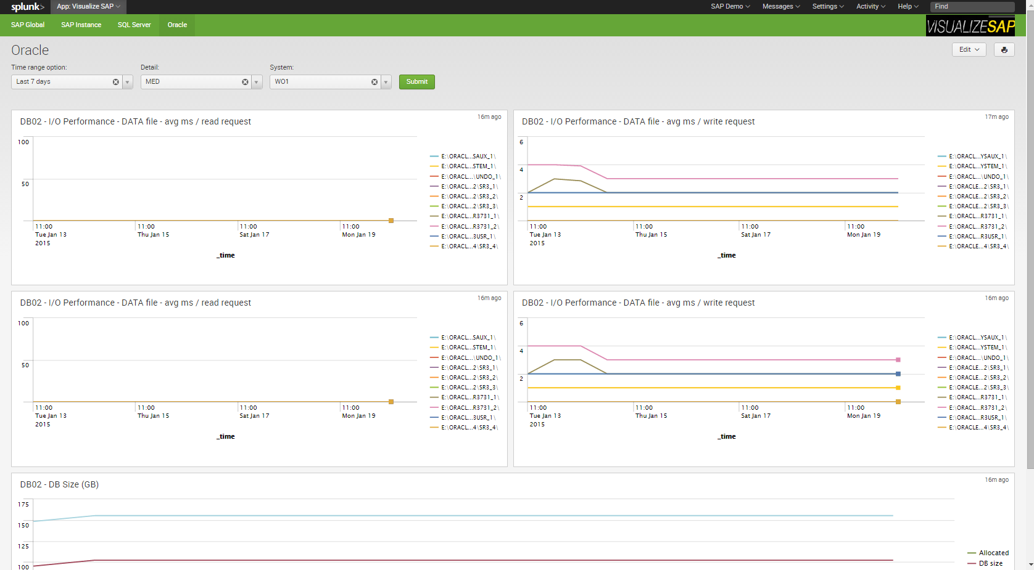Open the Detail dropdown arrow

point(257,82)
